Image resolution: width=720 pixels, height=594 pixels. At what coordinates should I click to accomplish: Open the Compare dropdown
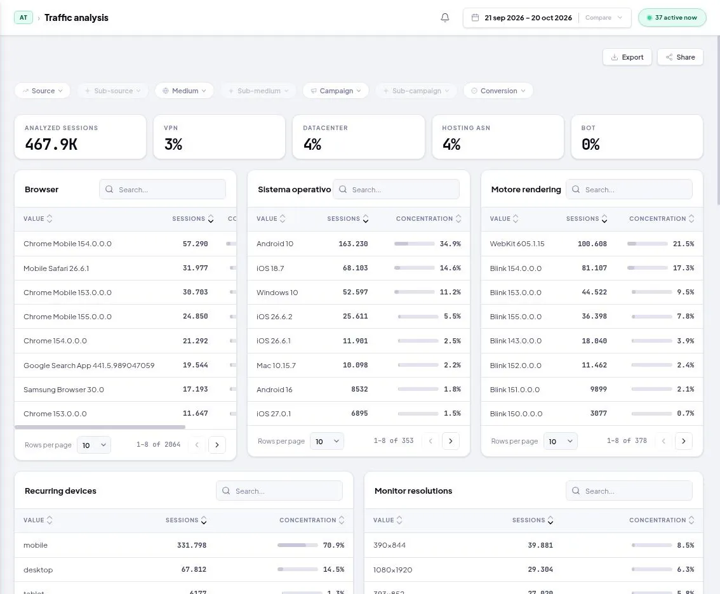(x=603, y=17)
